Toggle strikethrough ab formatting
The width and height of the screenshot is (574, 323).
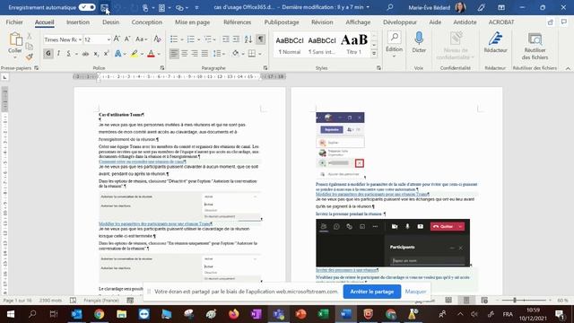point(85,54)
